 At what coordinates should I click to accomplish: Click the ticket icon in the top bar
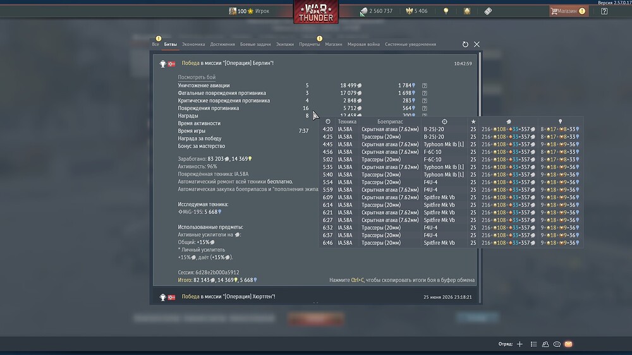488,11
